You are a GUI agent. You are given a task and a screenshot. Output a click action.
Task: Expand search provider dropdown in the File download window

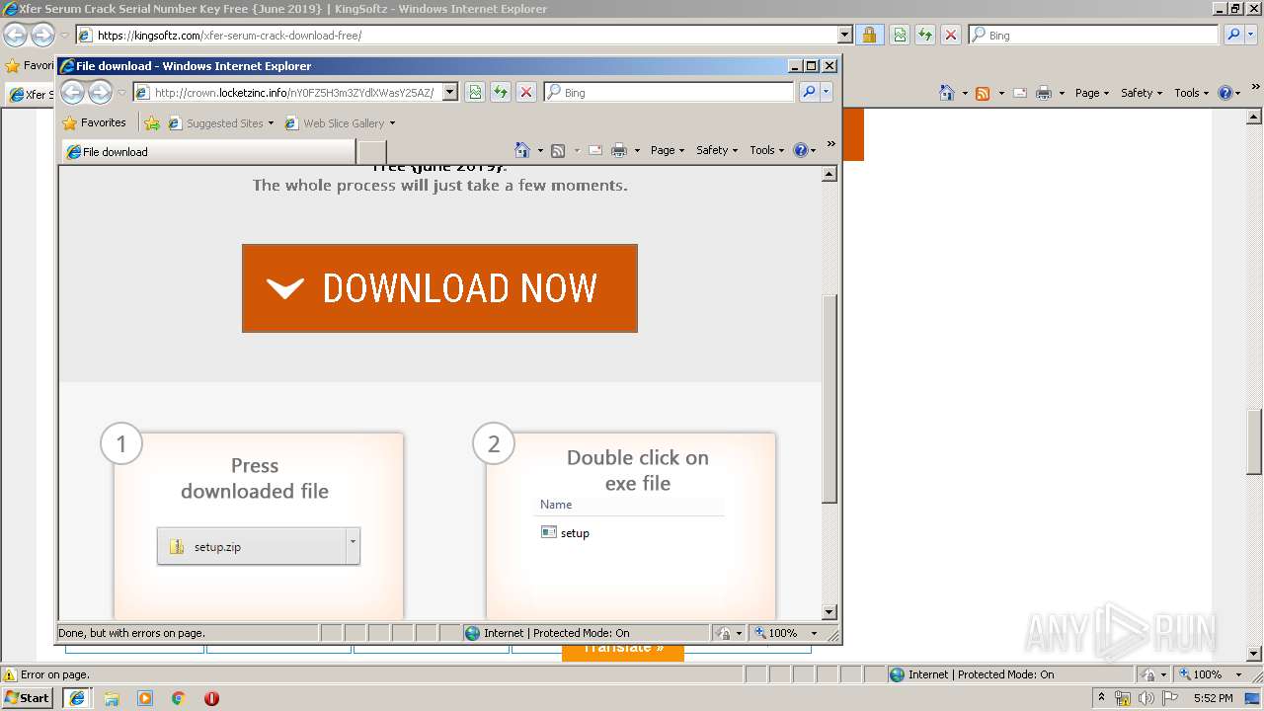point(827,92)
